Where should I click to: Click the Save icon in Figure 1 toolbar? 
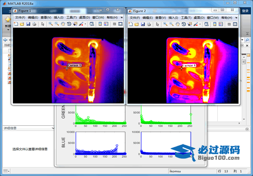tap(28, 24)
